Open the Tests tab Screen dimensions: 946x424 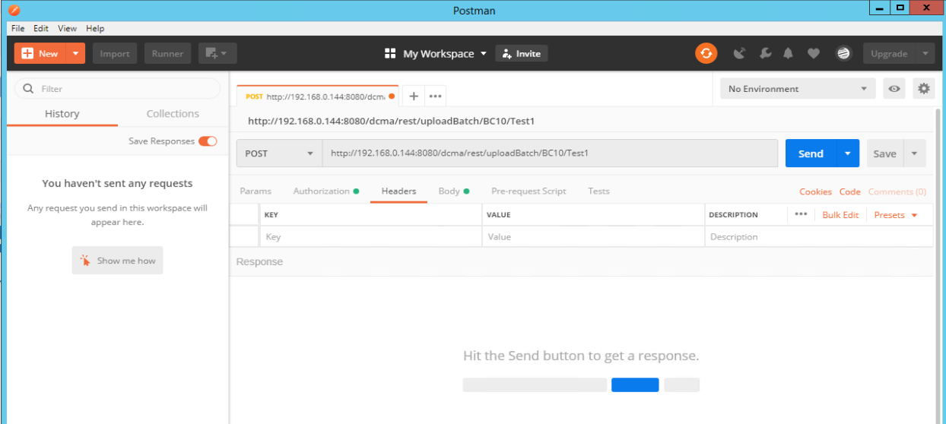[x=598, y=191]
